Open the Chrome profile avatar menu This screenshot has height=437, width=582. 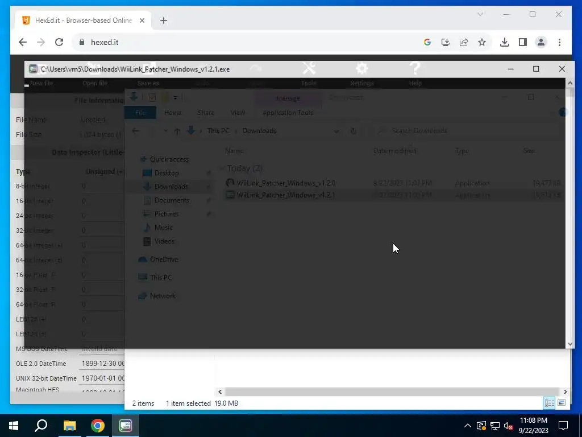pyautogui.click(x=541, y=42)
